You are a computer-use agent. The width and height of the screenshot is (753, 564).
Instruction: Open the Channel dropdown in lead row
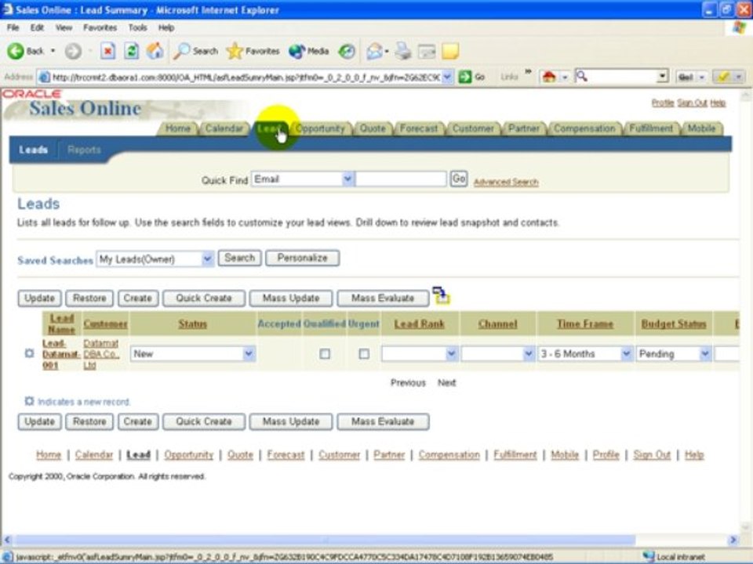click(528, 353)
